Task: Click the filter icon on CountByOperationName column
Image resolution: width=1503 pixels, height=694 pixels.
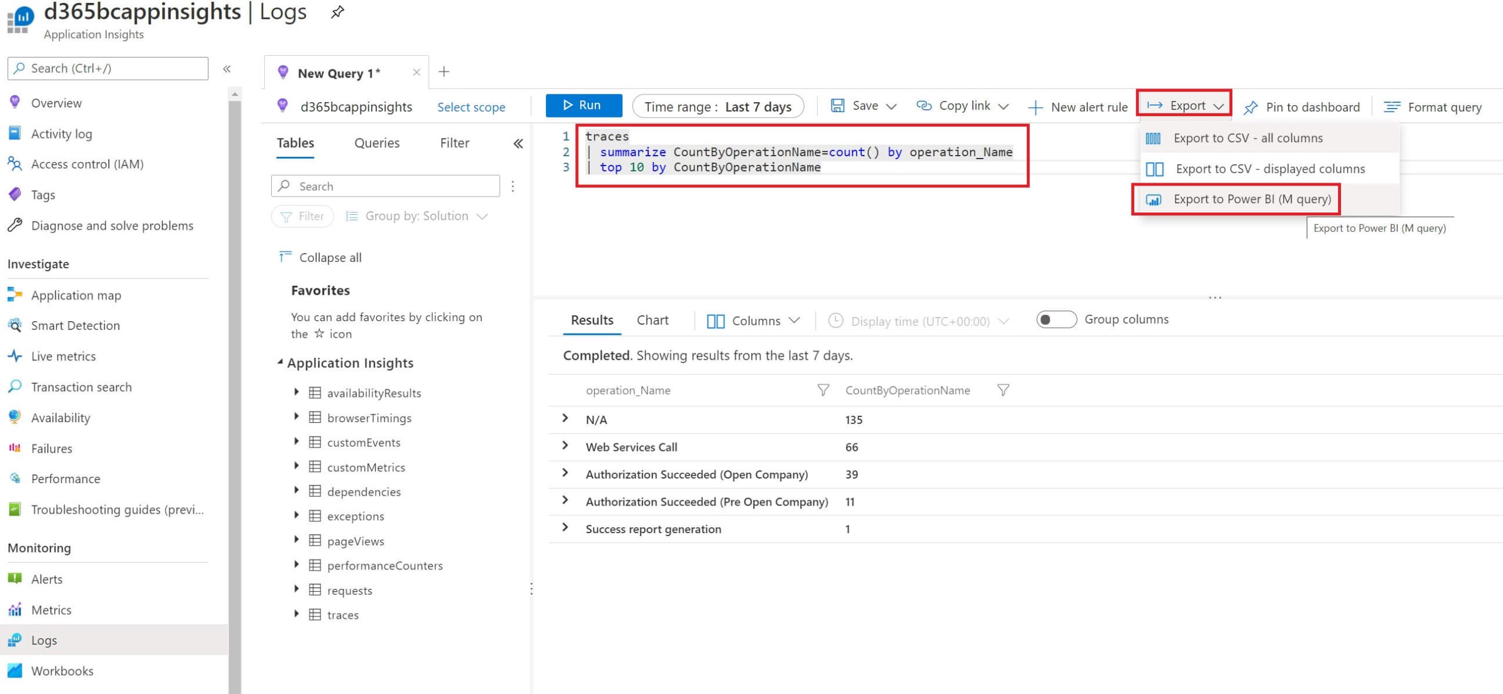Action: point(1003,390)
